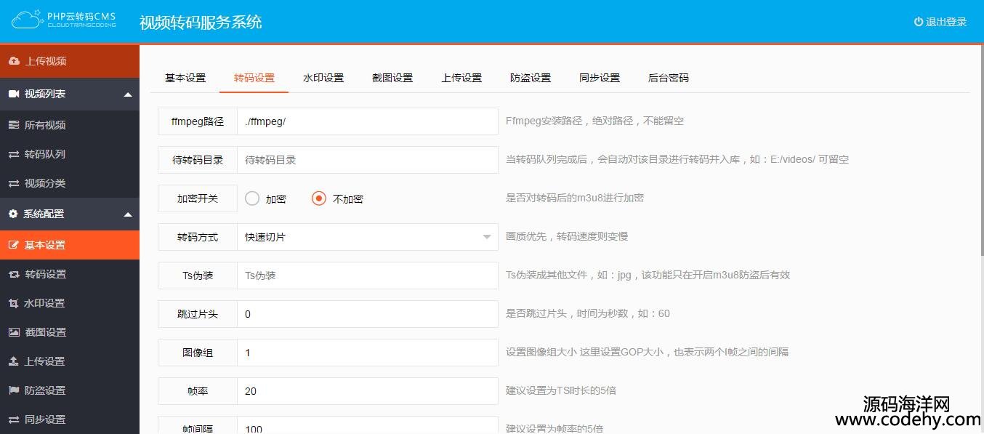The width and height of the screenshot is (984, 434).
Task: Click the sidebar upload settings icon
Action: [14, 361]
